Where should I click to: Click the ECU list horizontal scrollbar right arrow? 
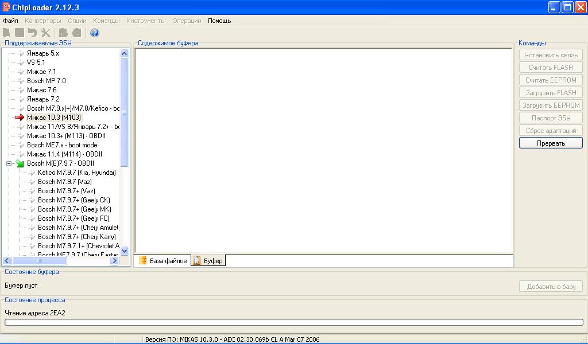[x=115, y=260]
